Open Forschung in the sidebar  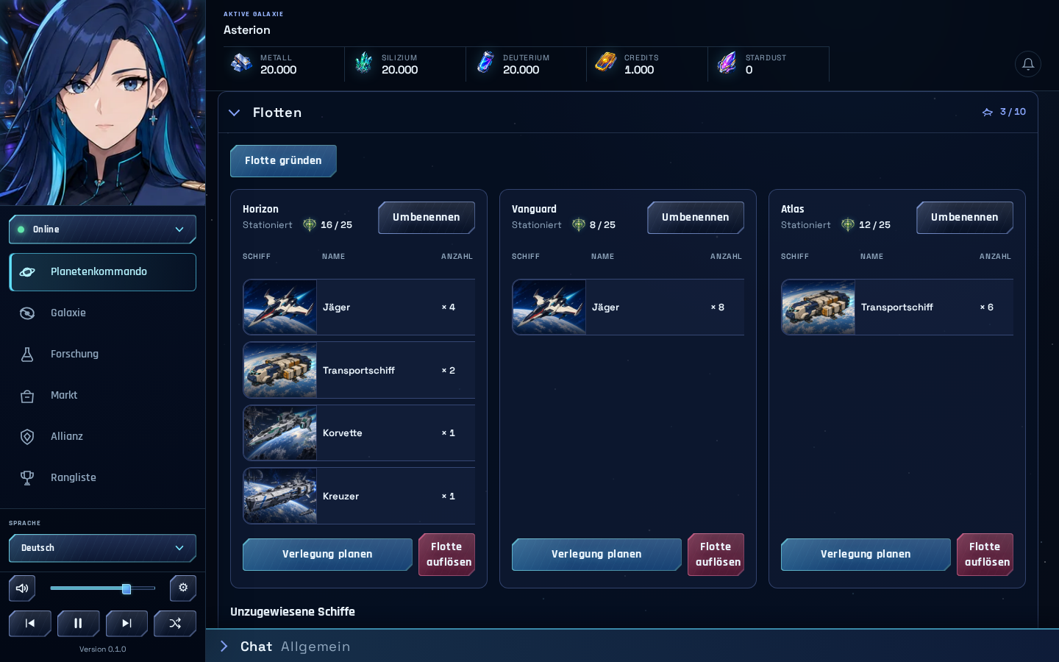[x=102, y=355]
